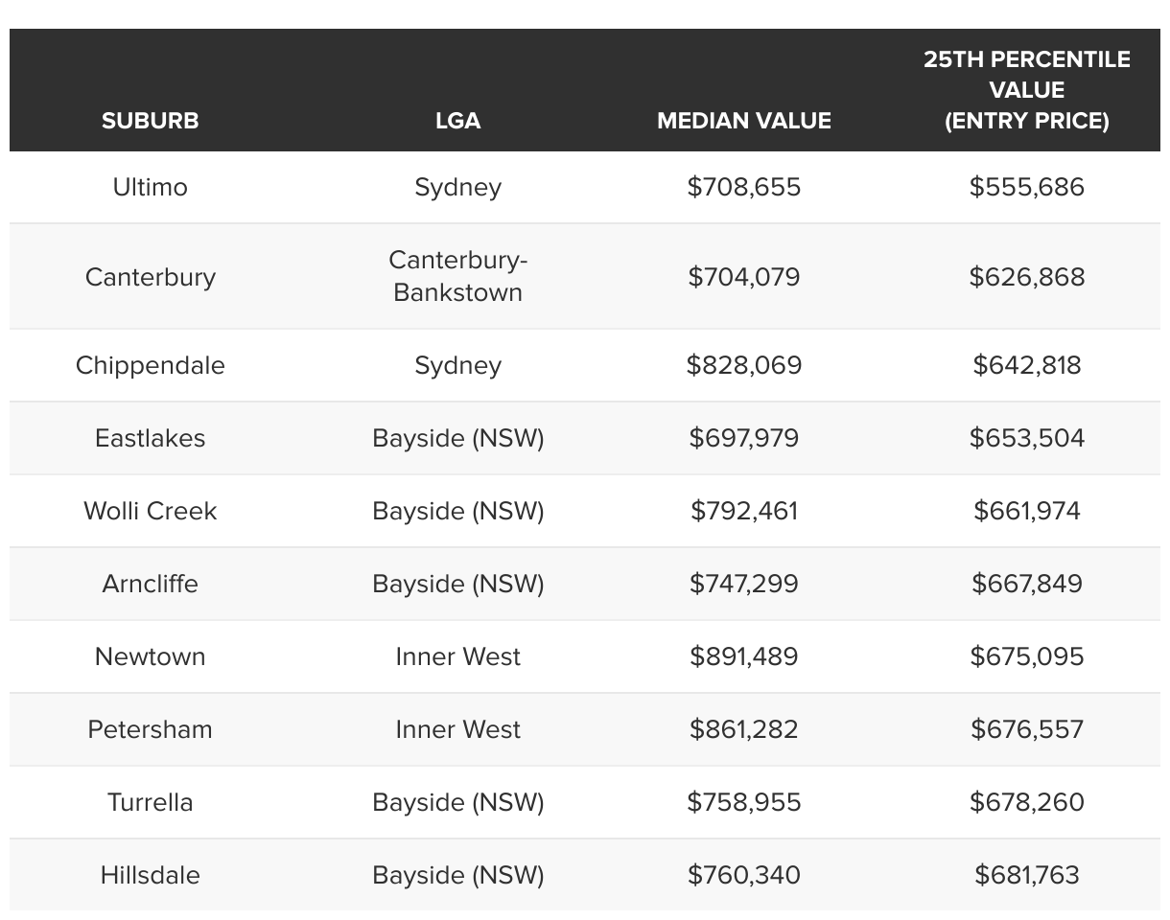Click the Eastlakes suburb name

tap(151, 438)
